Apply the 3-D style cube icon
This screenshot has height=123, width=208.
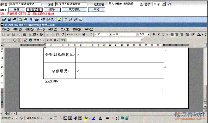pos(127,118)
